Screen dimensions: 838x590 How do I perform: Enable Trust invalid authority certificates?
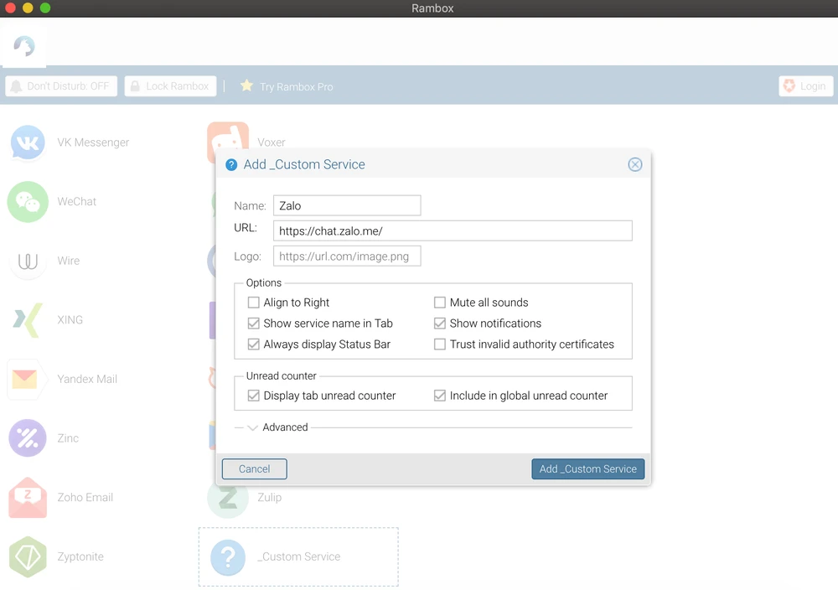click(x=440, y=344)
